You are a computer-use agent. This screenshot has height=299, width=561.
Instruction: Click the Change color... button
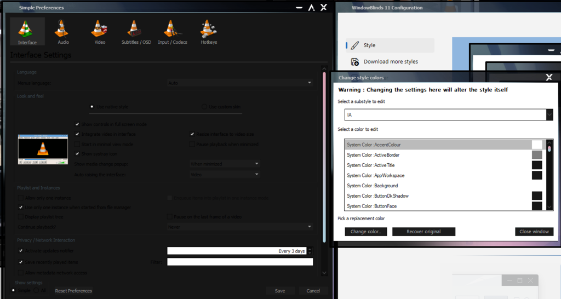pyautogui.click(x=366, y=232)
